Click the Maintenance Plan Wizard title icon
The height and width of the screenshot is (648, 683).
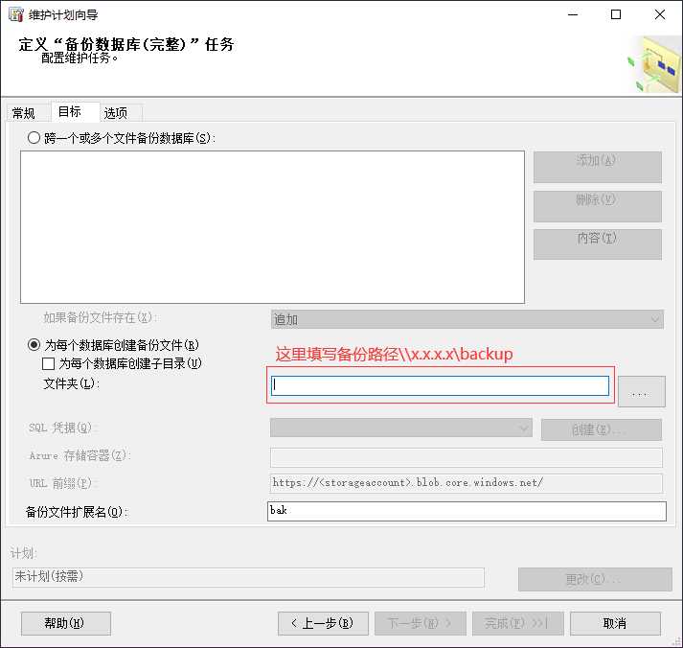(16, 14)
